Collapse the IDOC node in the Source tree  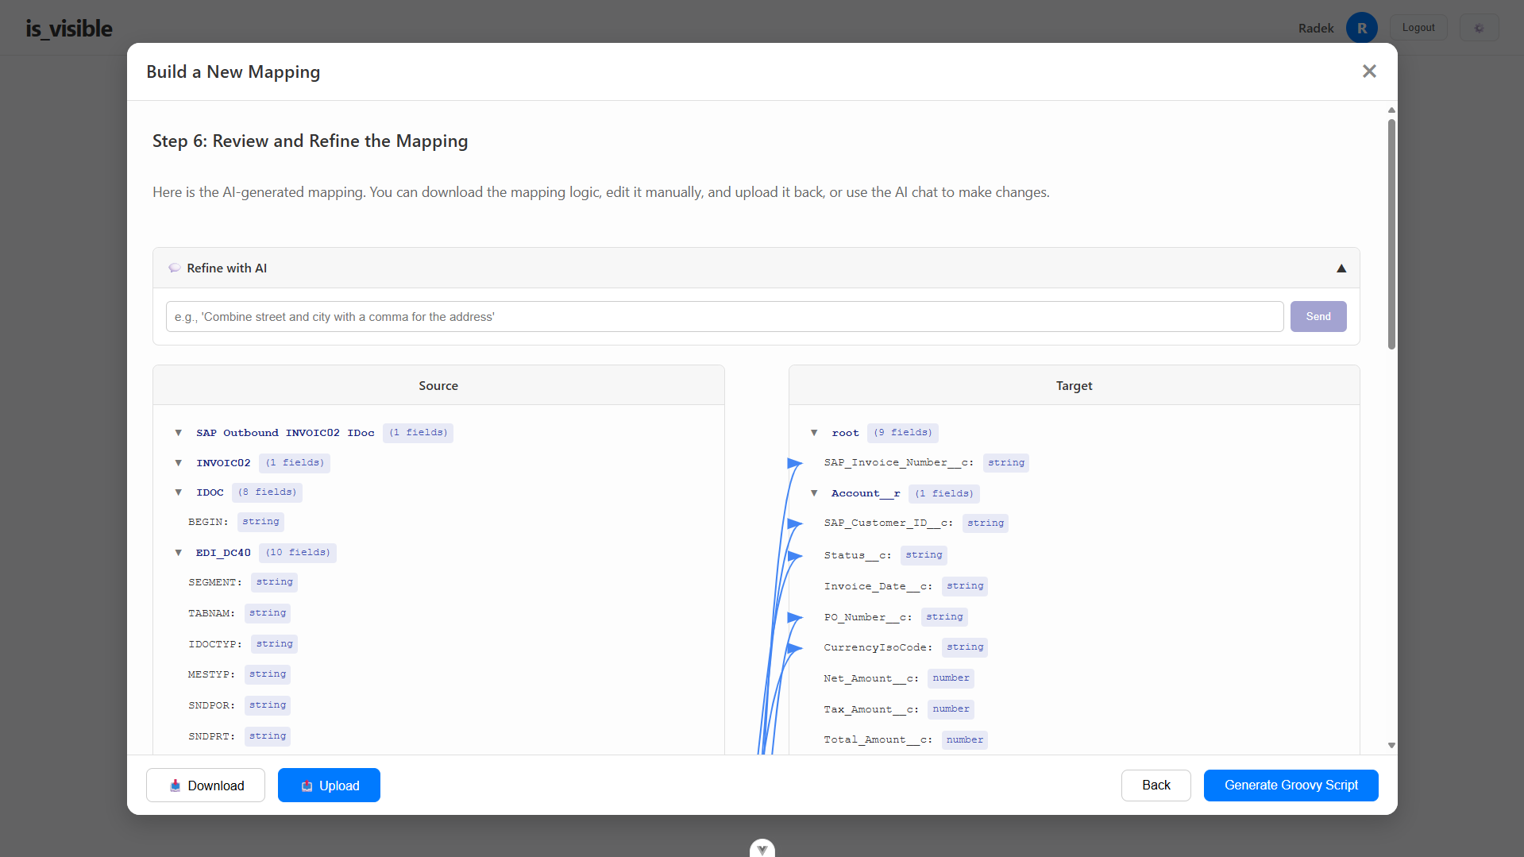[178, 492]
